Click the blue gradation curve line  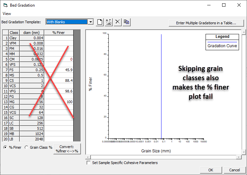pos(161,86)
